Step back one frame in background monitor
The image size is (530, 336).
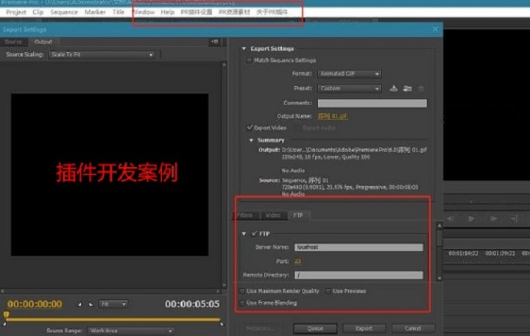tap(451, 218)
